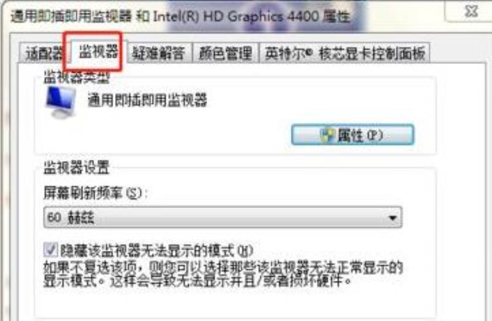Click the 属性(P) button

click(352, 135)
